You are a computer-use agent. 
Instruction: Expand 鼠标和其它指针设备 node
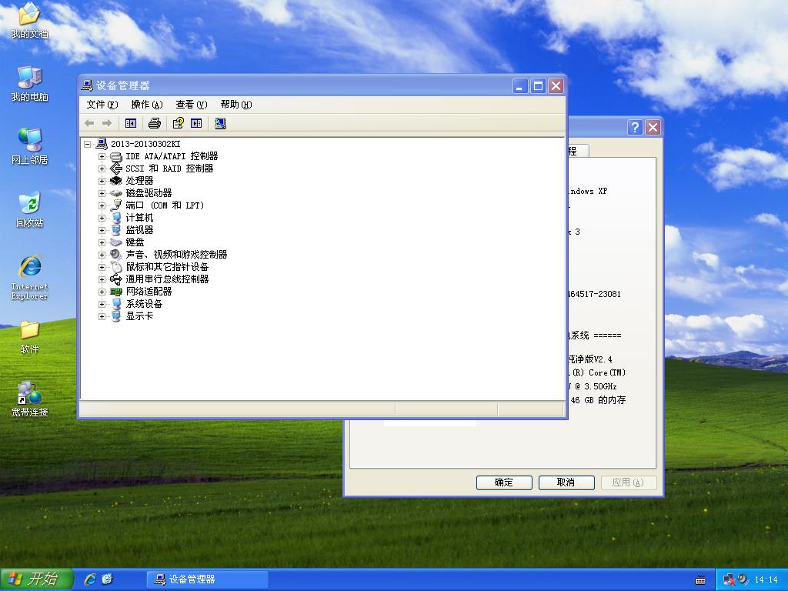click(102, 267)
